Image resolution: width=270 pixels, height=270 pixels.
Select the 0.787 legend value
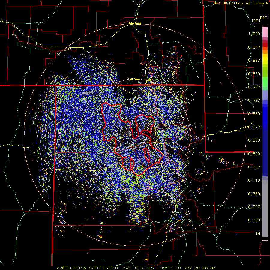click(x=254, y=87)
